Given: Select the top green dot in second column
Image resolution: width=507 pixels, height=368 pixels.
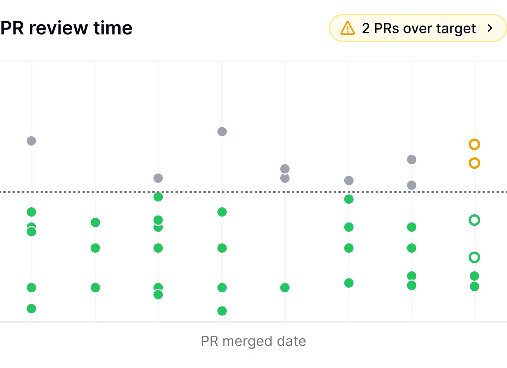Looking at the screenshot, I should coord(95,222).
